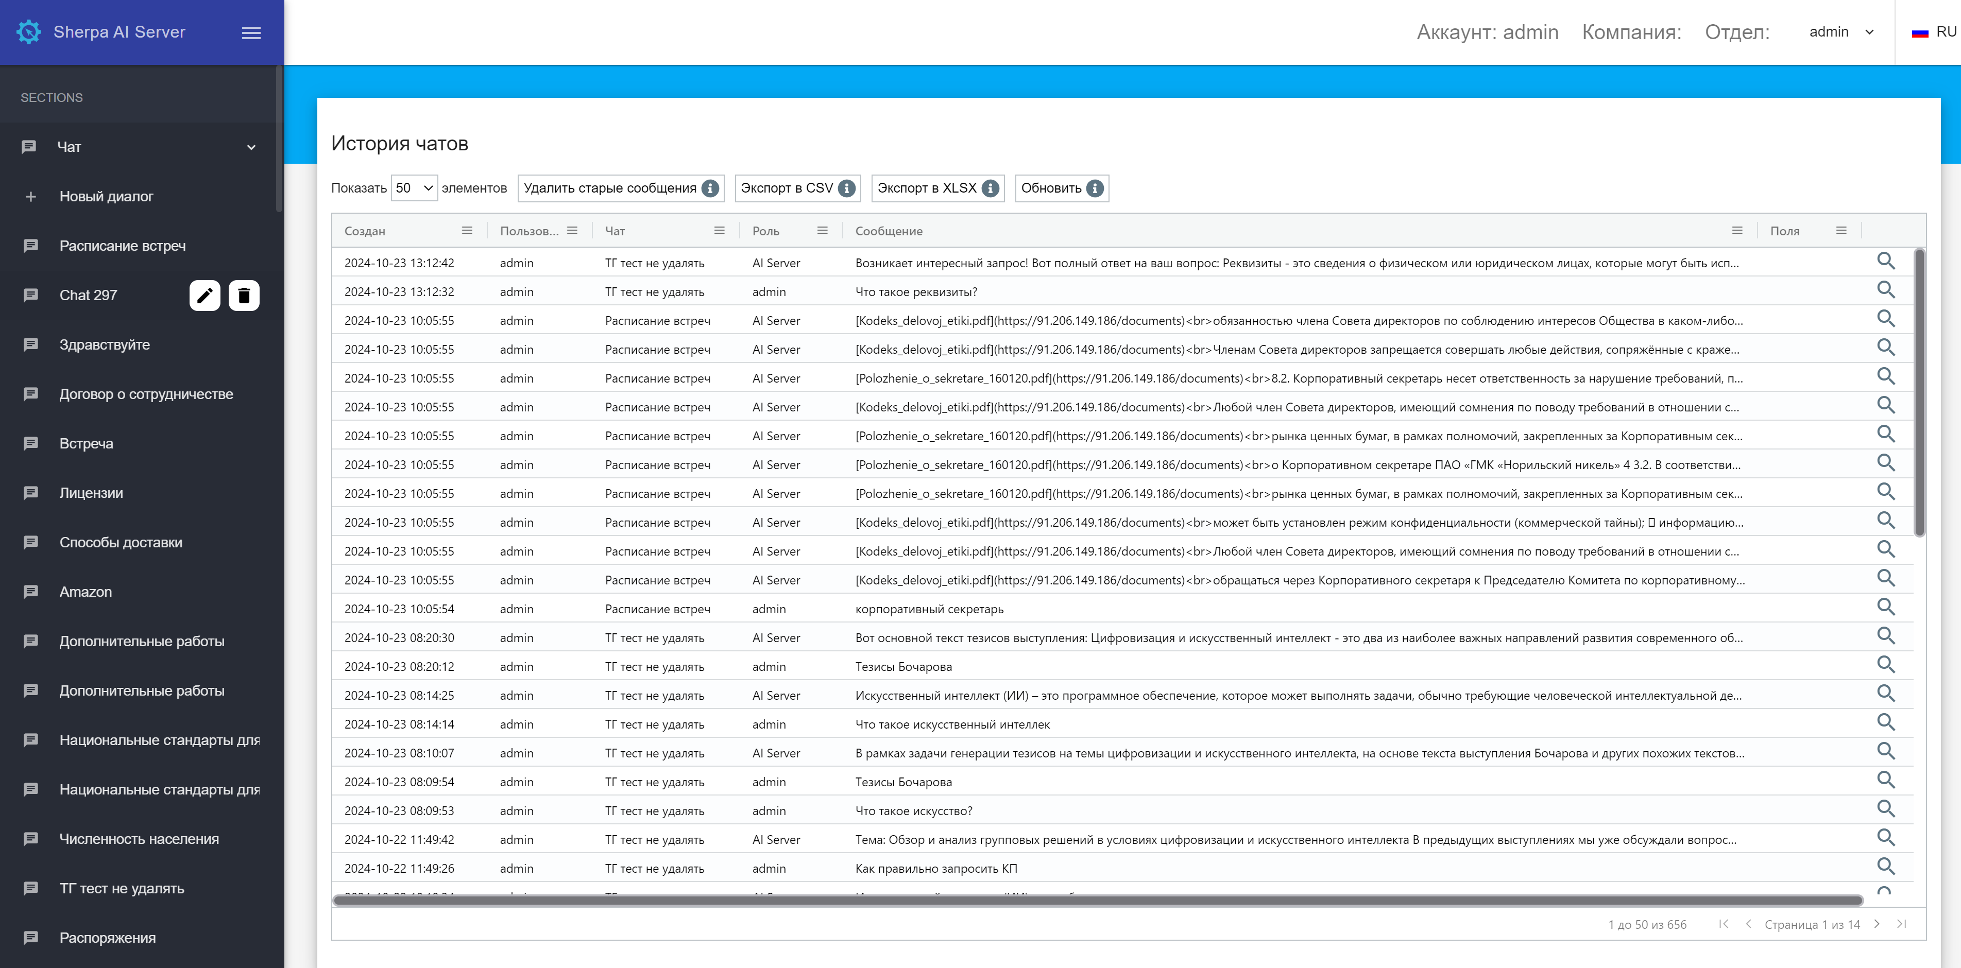Viewport: 1961px width, 968px height.
Task: Go to first page arrow
Action: pyautogui.click(x=1724, y=924)
